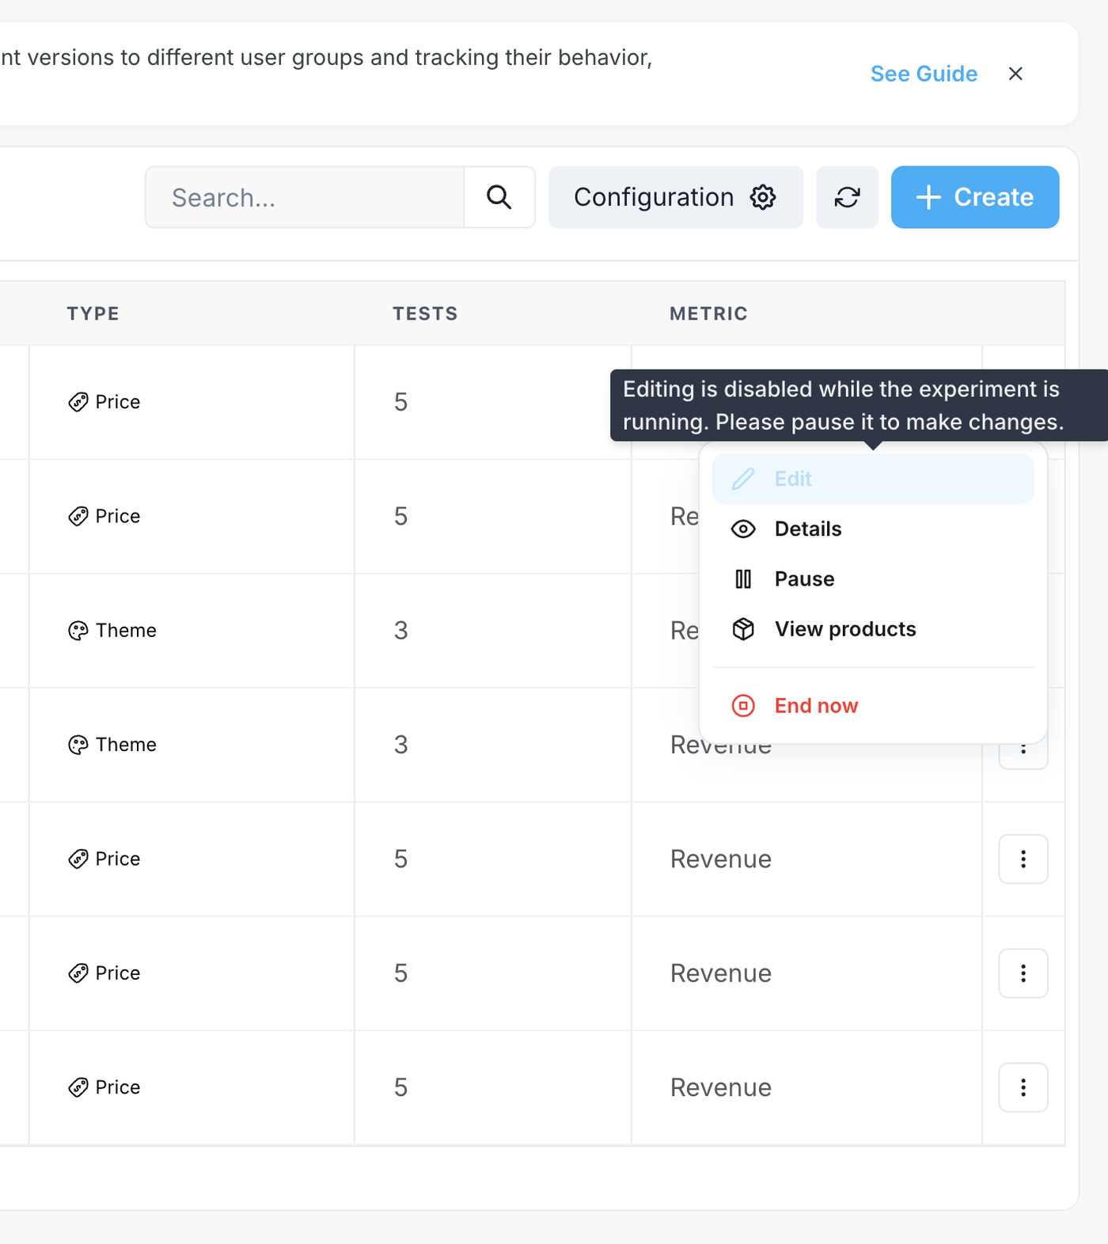This screenshot has height=1244, width=1108.
Task: Dismiss the guide banner with X
Action: tap(1015, 74)
